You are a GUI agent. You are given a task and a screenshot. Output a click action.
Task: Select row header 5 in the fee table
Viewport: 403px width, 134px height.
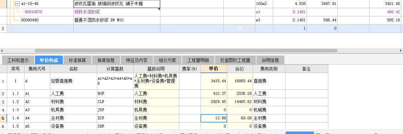3,118
